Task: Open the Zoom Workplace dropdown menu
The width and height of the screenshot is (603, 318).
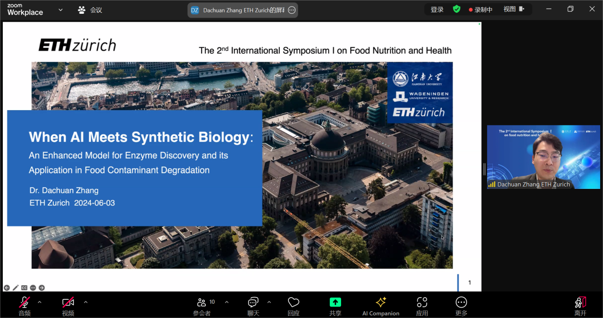Action: coord(60,9)
